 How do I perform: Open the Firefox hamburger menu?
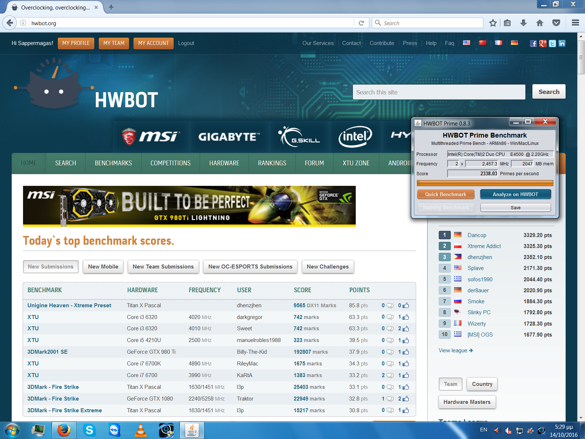coord(575,23)
